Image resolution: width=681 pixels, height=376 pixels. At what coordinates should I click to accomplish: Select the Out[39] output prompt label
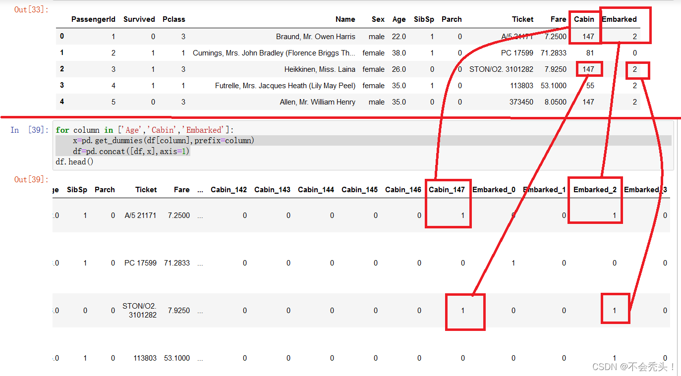(x=32, y=179)
